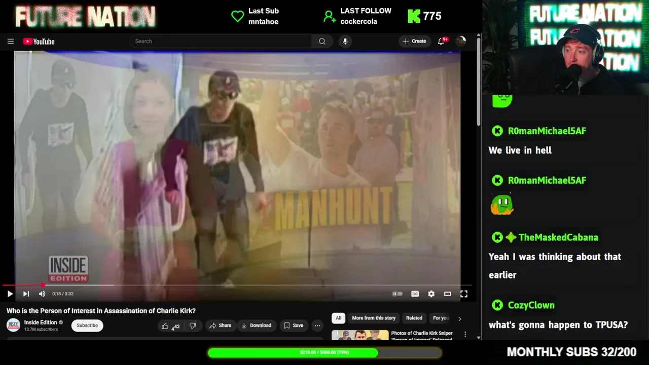Click the search magnifier button

[322, 42]
